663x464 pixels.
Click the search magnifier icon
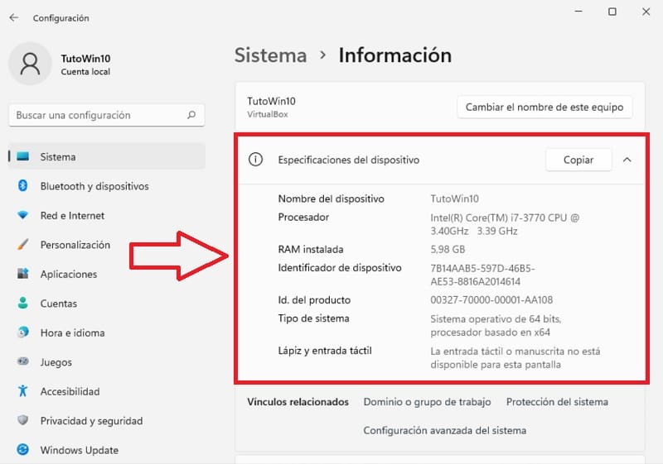(x=191, y=115)
